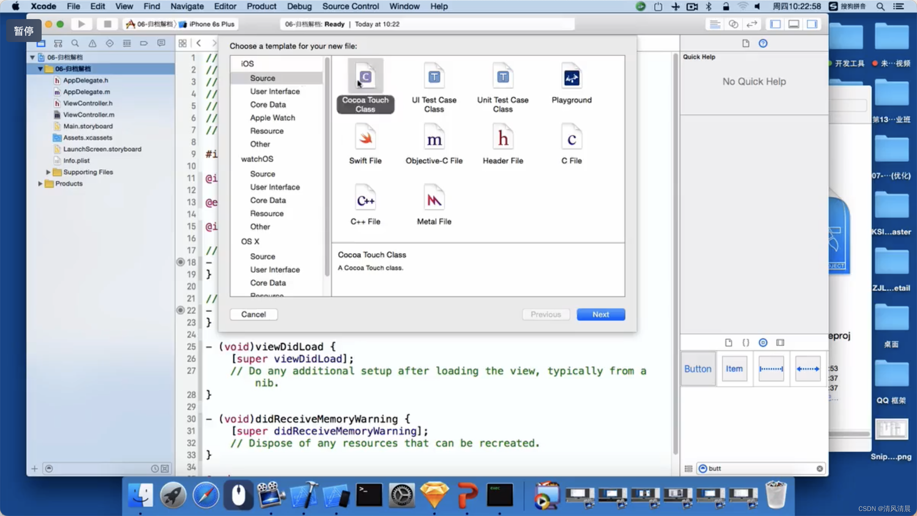Image resolution: width=917 pixels, height=516 pixels.
Task: Select the Objective-C File template
Action: coord(433,145)
